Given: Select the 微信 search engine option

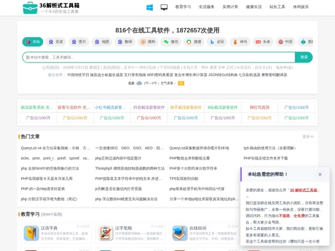Looking at the screenshot, I should click(x=170, y=42).
